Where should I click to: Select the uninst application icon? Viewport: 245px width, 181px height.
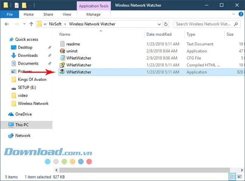point(62,51)
